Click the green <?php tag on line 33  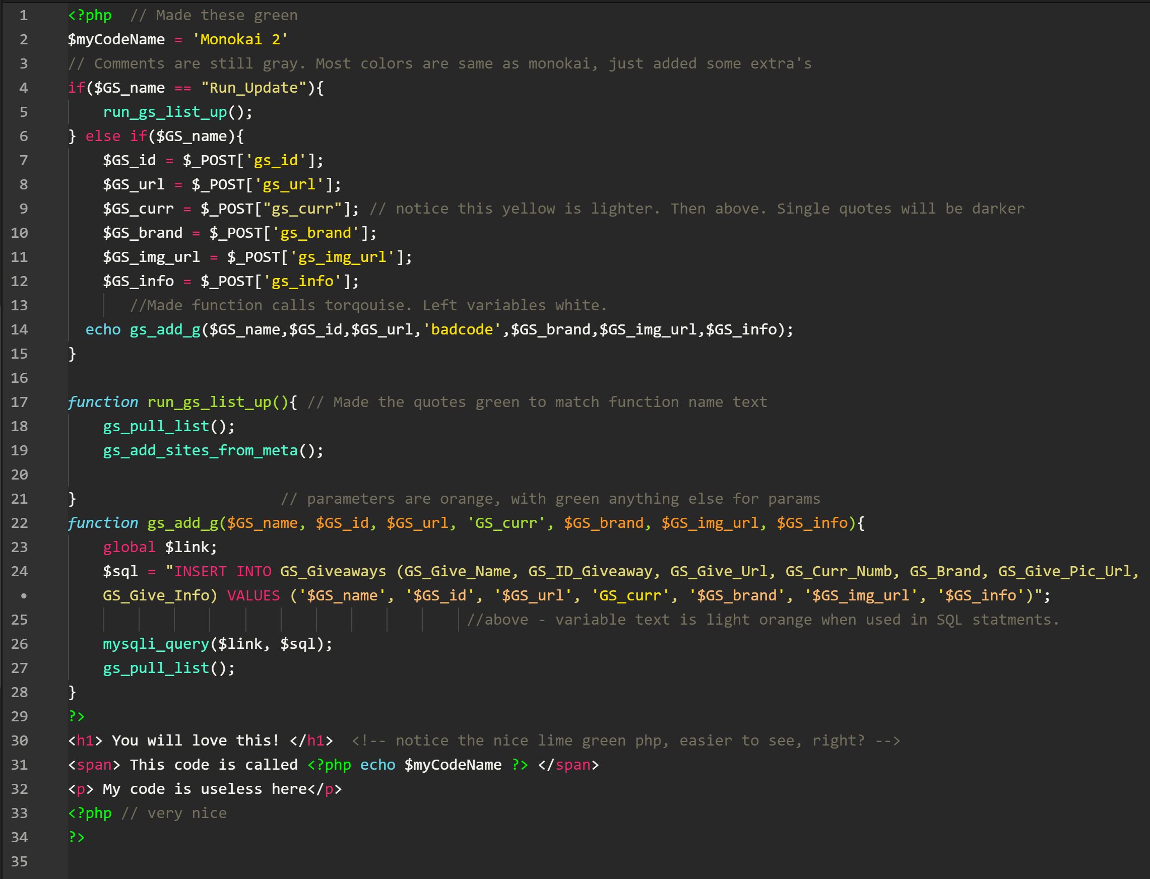(90, 813)
